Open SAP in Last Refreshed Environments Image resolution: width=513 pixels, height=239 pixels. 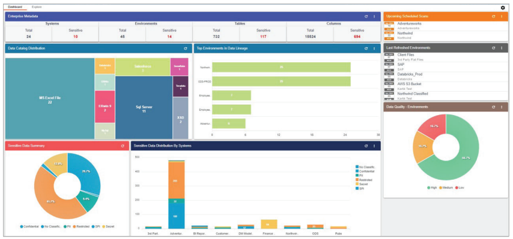click(446, 67)
